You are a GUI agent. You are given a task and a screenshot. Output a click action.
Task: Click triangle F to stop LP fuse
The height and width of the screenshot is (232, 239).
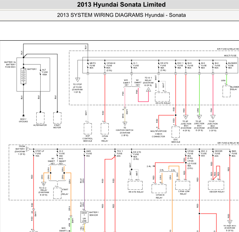tap(78, 80)
